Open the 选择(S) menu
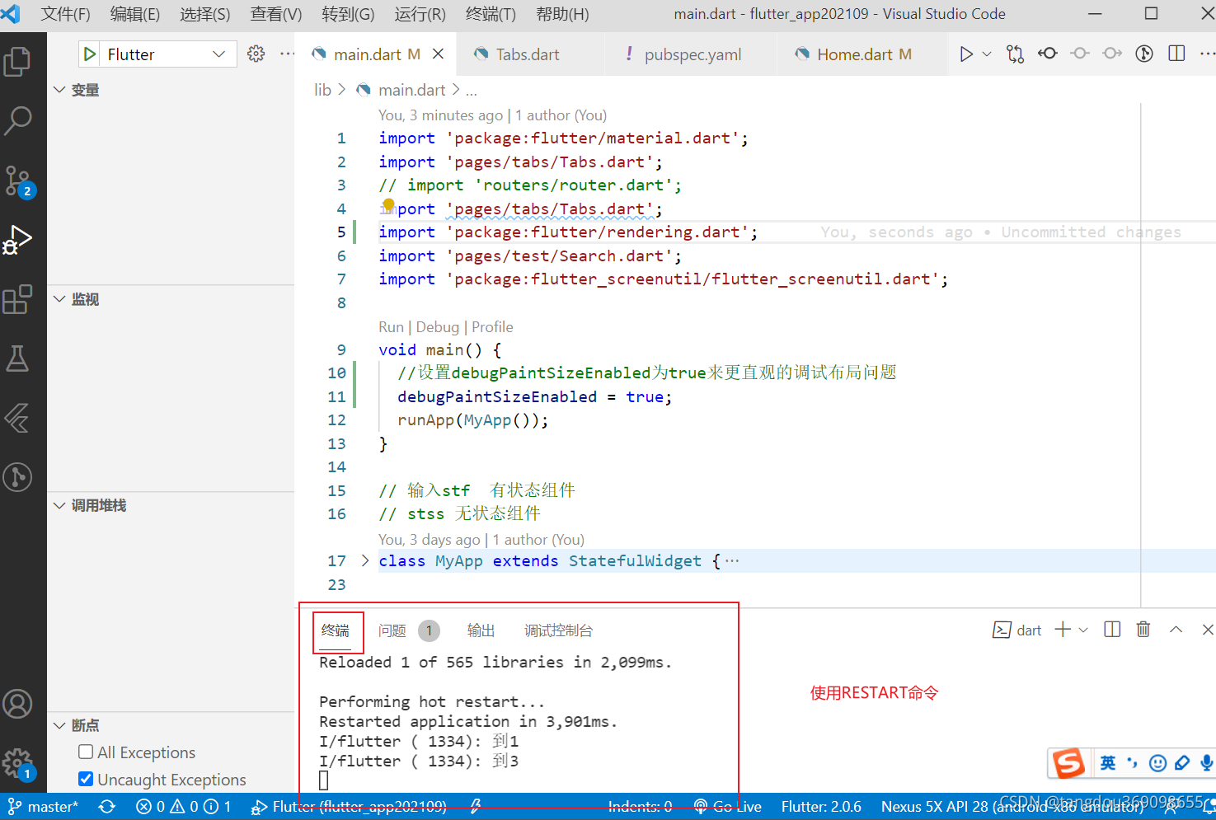Screen dimensions: 1216x820 coord(205,14)
